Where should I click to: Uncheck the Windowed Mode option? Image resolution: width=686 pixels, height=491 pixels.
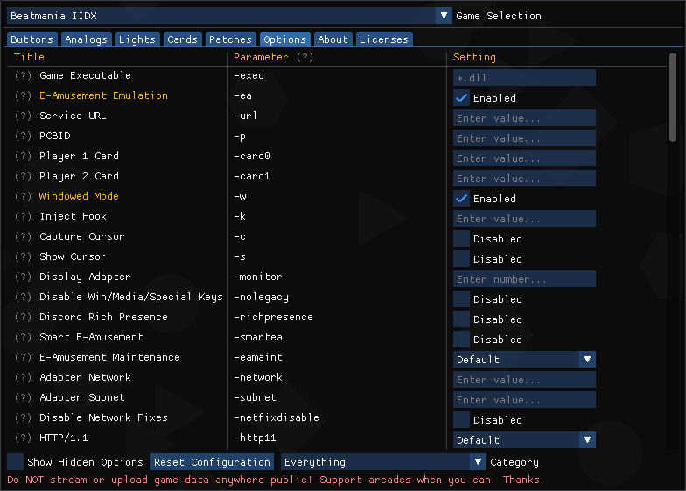pyautogui.click(x=462, y=199)
